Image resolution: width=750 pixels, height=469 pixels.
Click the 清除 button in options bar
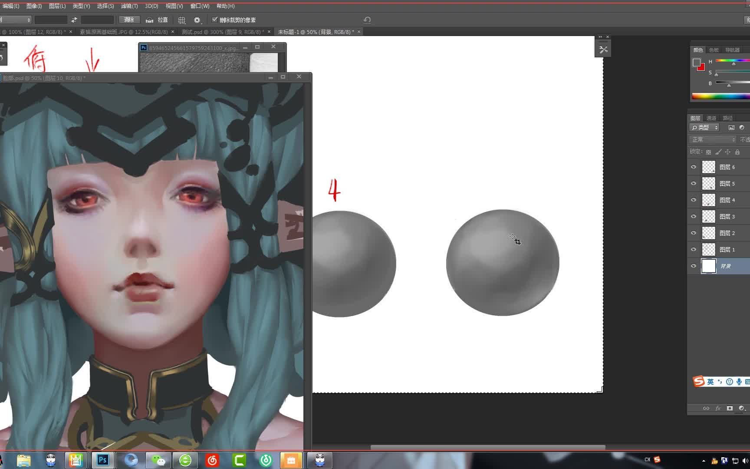click(x=129, y=20)
